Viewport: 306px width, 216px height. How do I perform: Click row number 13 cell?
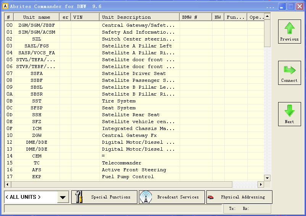10,149
